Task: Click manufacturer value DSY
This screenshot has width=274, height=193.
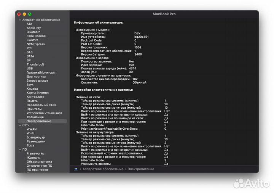Action: [x=137, y=33]
